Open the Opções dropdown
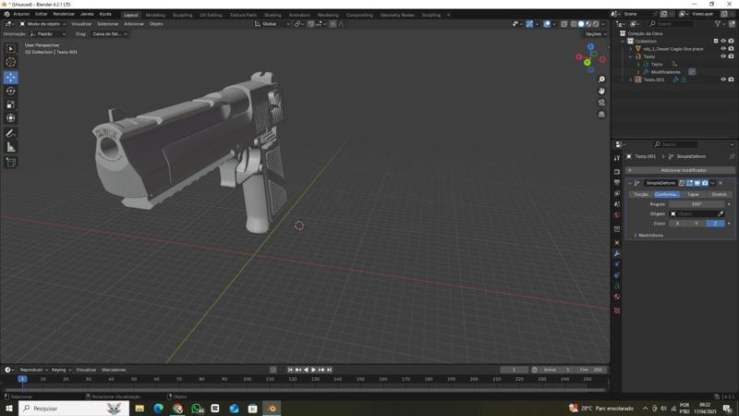 (595, 34)
